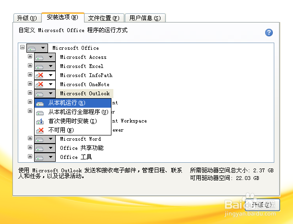Select the Microsoft Excel label
This screenshot has width=293, height=224.
pos(82,66)
